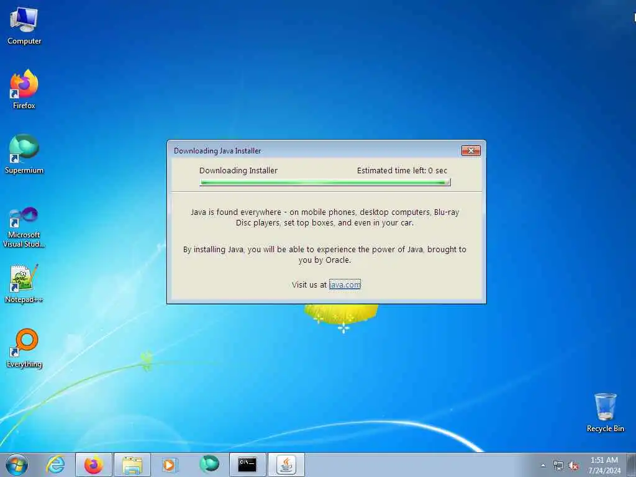Select the Firefox desktop shortcut

click(x=24, y=89)
